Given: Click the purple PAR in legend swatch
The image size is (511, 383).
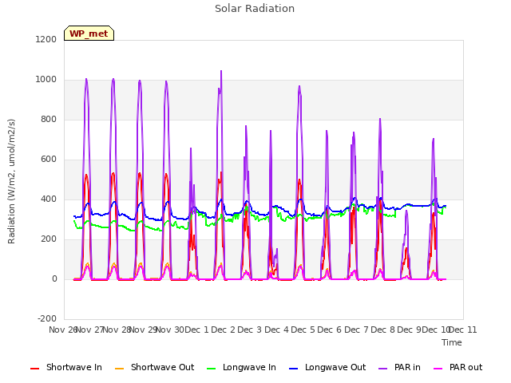Looking at the screenshot, I should coord(383,369).
